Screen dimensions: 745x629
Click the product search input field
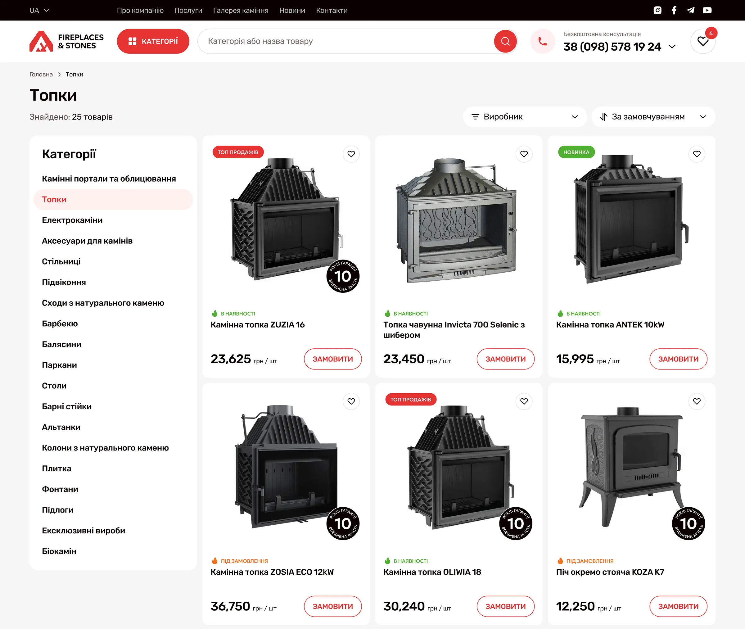tap(346, 41)
